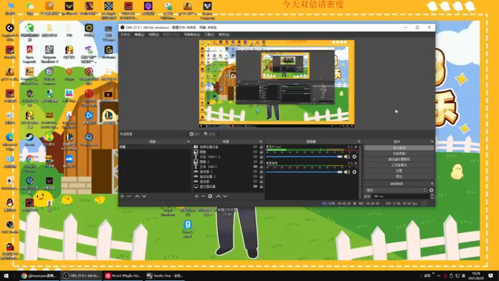Click the 桌面音频 volume slider
Image resolution: width=499 pixels, height=281 pixels.
coord(304,172)
